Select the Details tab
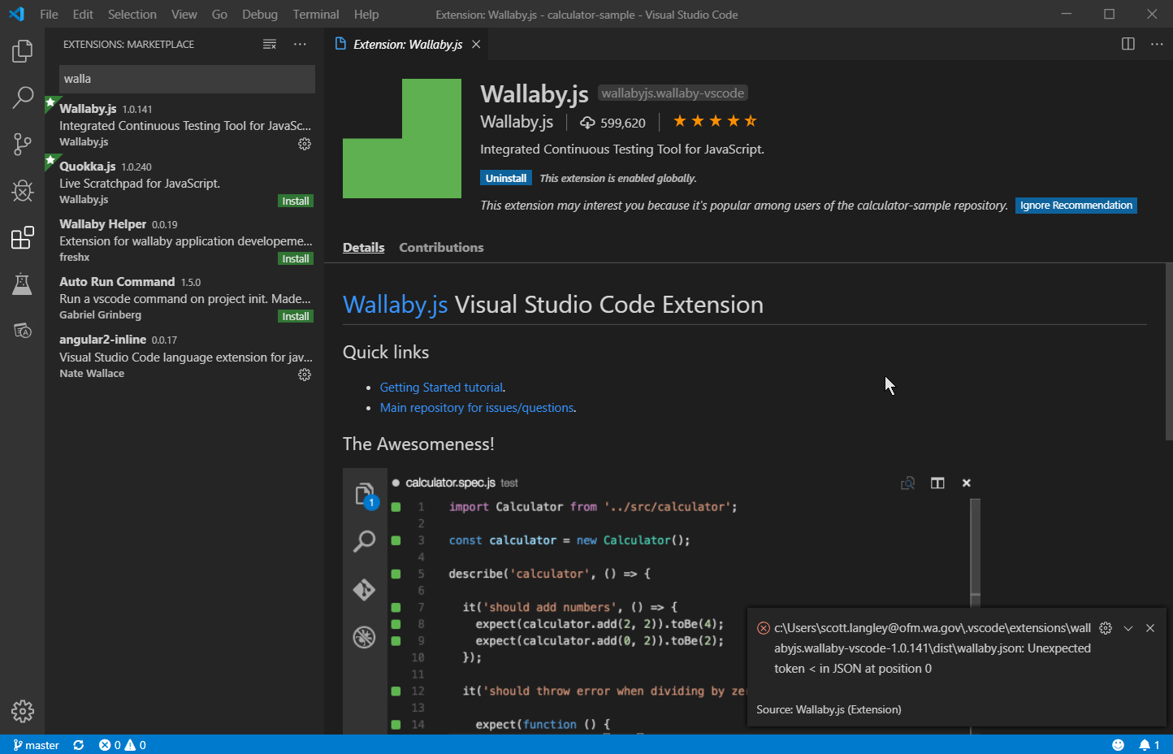The width and height of the screenshot is (1173, 754). click(364, 247)
